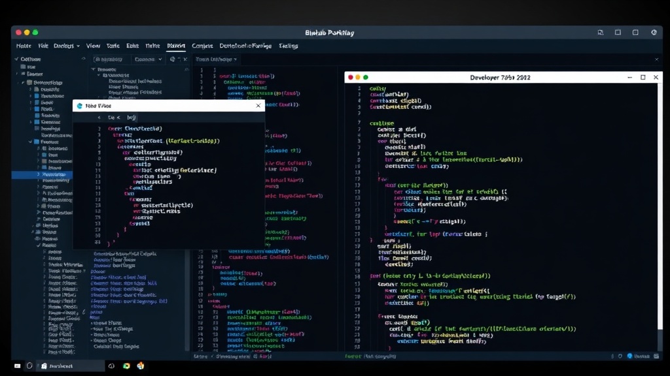670x376 pixels.
Task: Open the Start icon on the taskbar
Action: [17, 366]
